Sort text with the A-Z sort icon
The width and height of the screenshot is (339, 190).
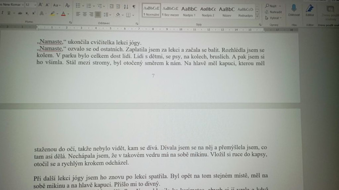pos(126,6)
